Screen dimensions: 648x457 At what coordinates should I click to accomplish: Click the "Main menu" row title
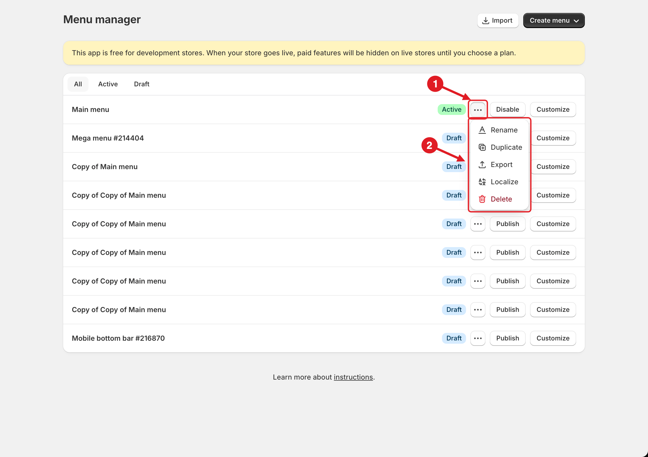click(x=90, y=109)
